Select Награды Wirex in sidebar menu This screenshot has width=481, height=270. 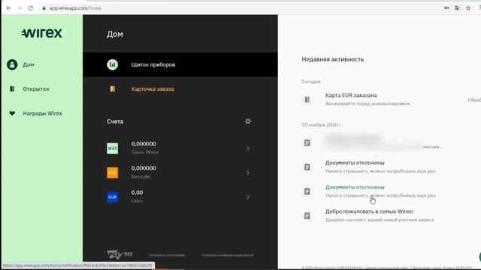pos(42,113)
